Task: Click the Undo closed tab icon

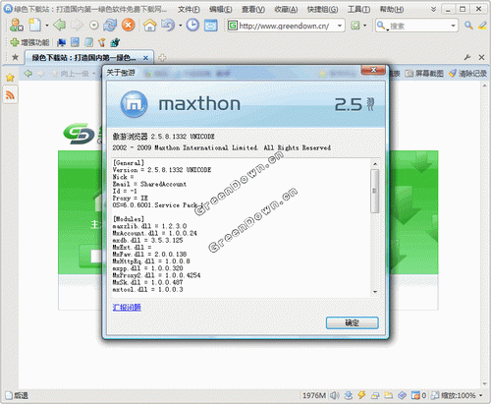Action: [x=168, y=26]
